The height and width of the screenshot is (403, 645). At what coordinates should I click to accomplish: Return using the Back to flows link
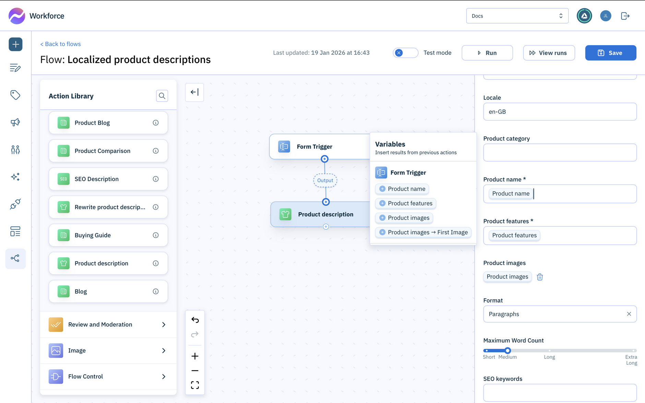[x=60, y=44]
